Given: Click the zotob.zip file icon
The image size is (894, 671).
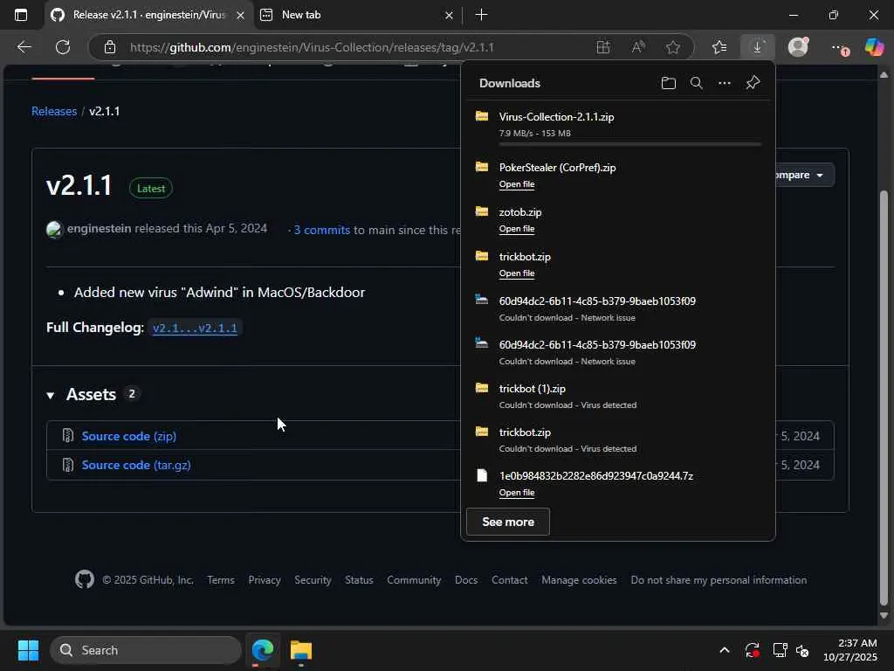Looking at the screenshot, I should click(482, 211).
